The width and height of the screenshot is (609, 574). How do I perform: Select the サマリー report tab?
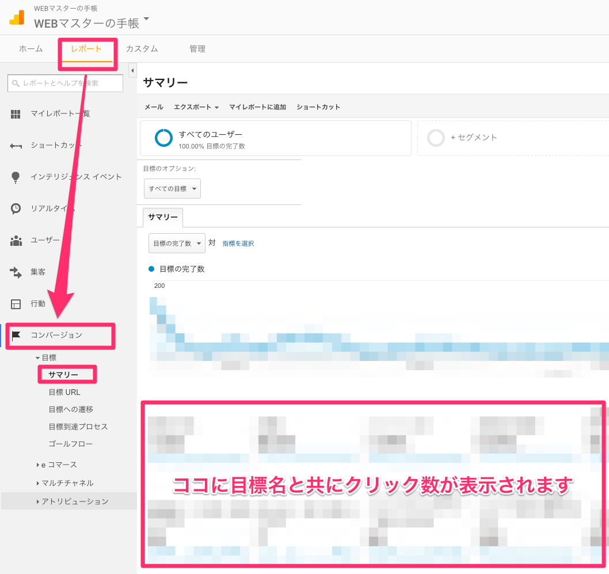[162, 217]
